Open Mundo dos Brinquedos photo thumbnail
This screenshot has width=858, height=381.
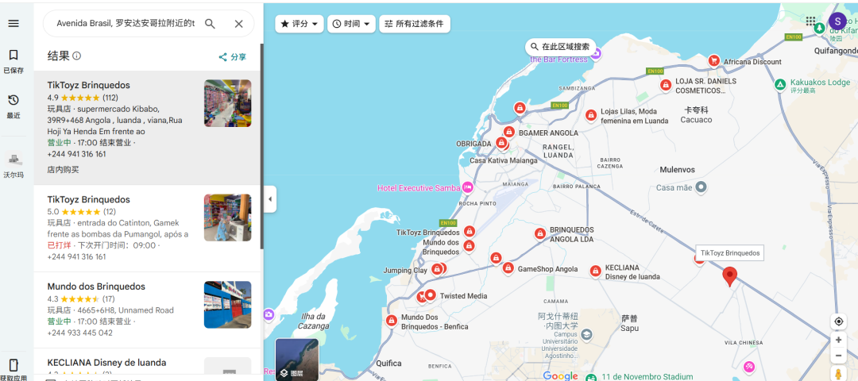coord(228,305)
